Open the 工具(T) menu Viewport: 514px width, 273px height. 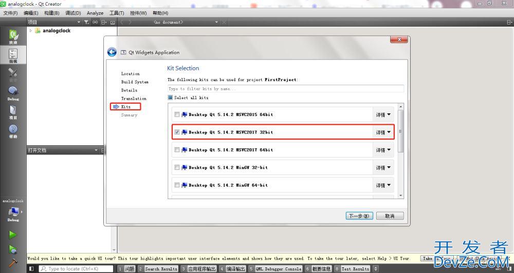click(x=117, y=13)
